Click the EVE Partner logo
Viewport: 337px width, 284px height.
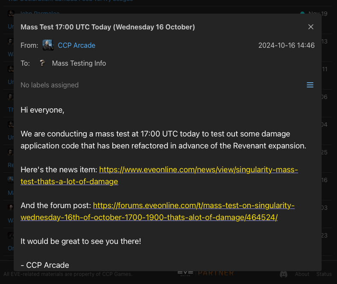click(x=206, y=273)
